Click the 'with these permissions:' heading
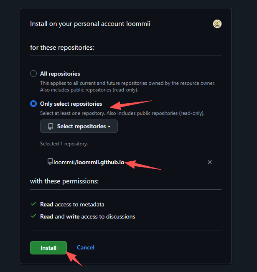This screenshot has height=272, width=257. [x=64, y=181]
